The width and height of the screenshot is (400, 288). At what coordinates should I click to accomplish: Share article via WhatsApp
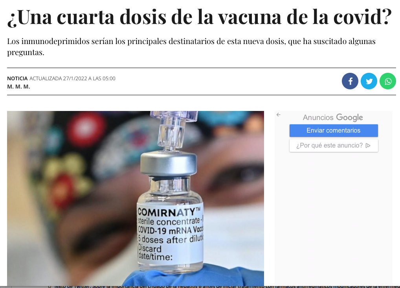click(388, 81)
